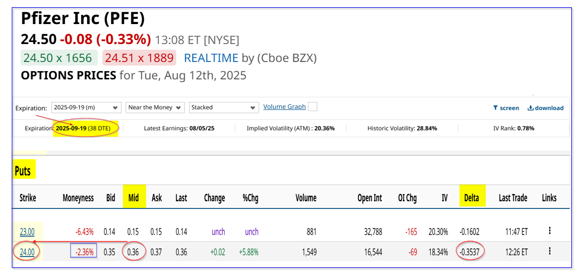Click the Volume Graph link
Screen dimensions: 582x275
click(x=284, y=107)
